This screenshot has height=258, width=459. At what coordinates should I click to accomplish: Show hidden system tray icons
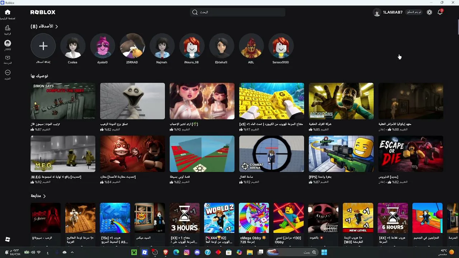tap(72, 252)
